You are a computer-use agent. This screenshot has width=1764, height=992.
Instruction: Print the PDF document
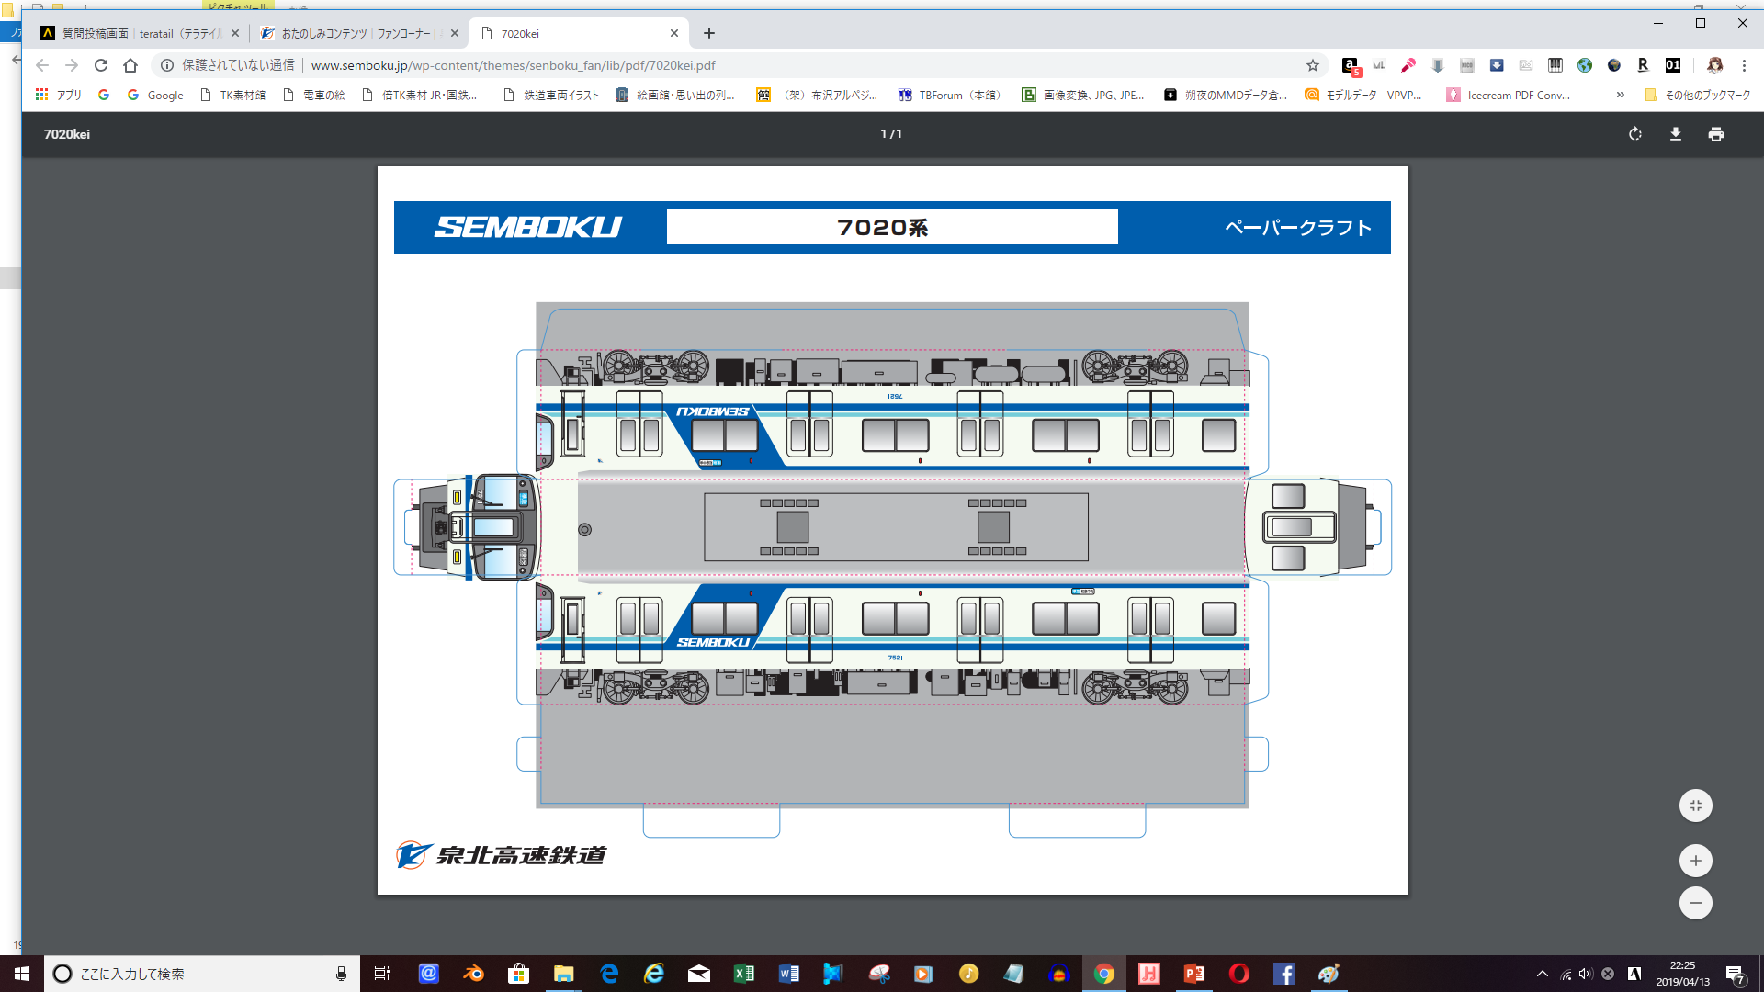[1716, 134]
